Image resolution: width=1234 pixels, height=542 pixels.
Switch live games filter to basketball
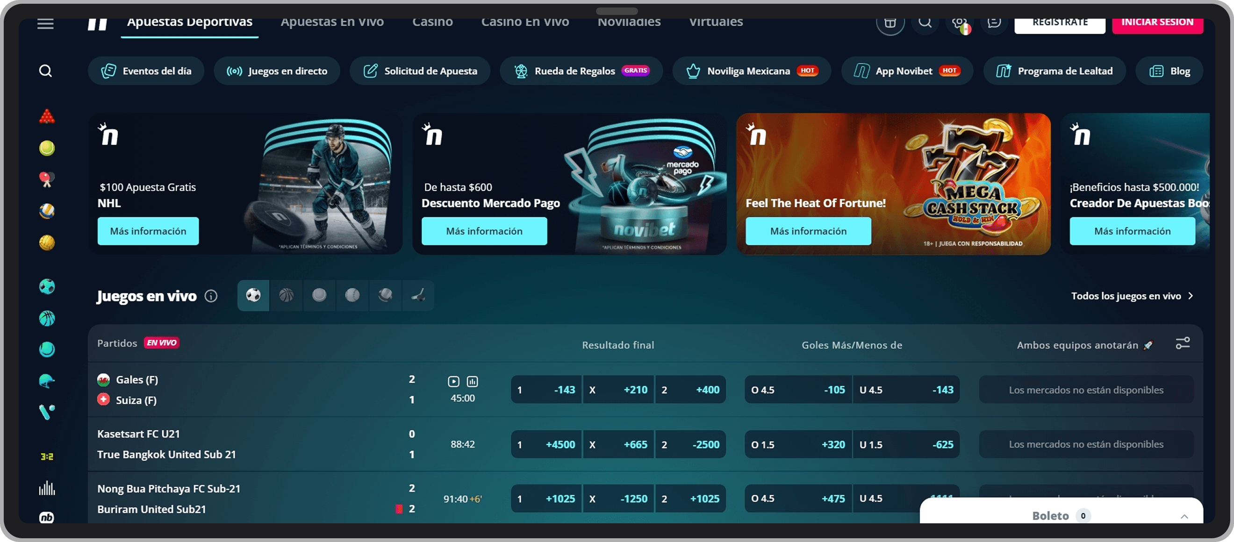pos(286,295)
